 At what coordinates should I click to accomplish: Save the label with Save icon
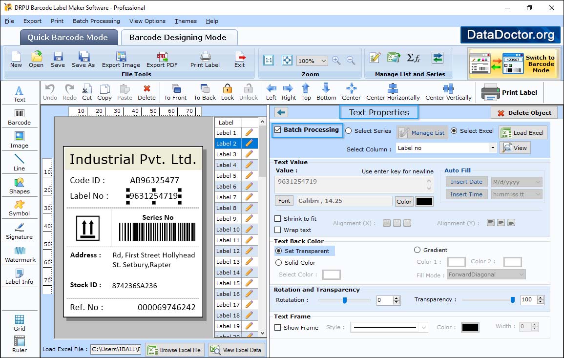click(x=58, y=60)
